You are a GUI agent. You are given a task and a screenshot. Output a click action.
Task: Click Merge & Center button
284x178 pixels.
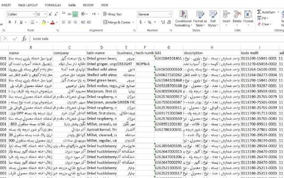point(117,22)
